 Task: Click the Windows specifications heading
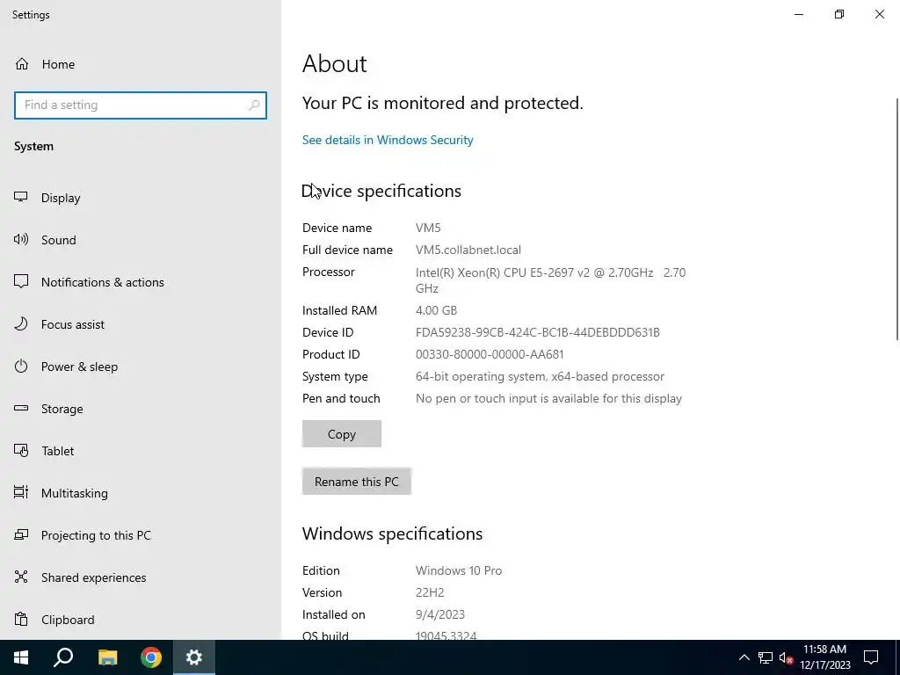[x=393, y=533]
